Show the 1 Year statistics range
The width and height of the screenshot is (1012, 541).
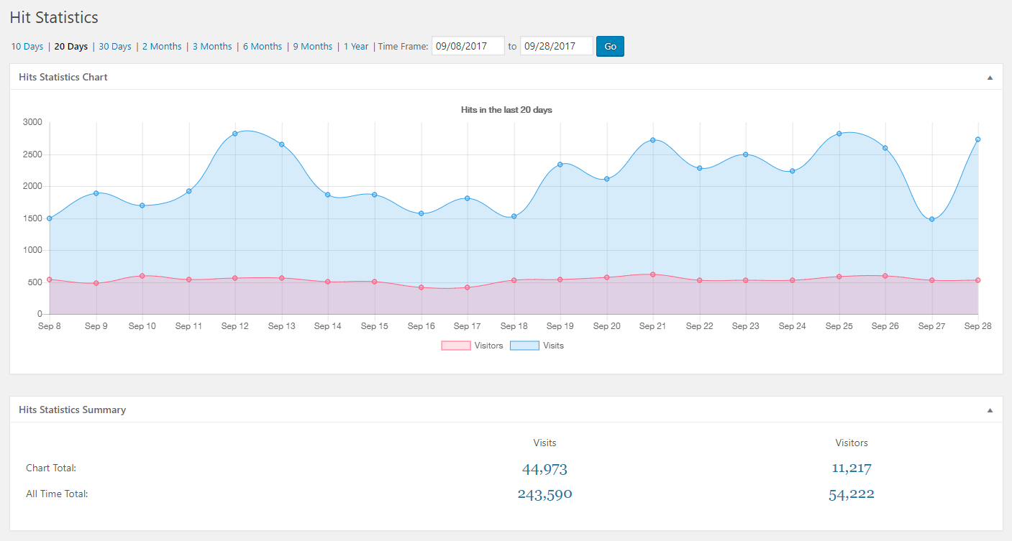pyautogui.click(x=356, y=46)
